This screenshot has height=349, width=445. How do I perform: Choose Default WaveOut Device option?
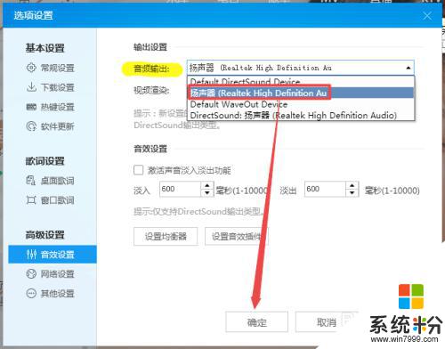(x=301, y=104)
